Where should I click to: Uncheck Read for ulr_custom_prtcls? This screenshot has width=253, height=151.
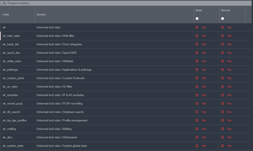click(x=197, y=78)
